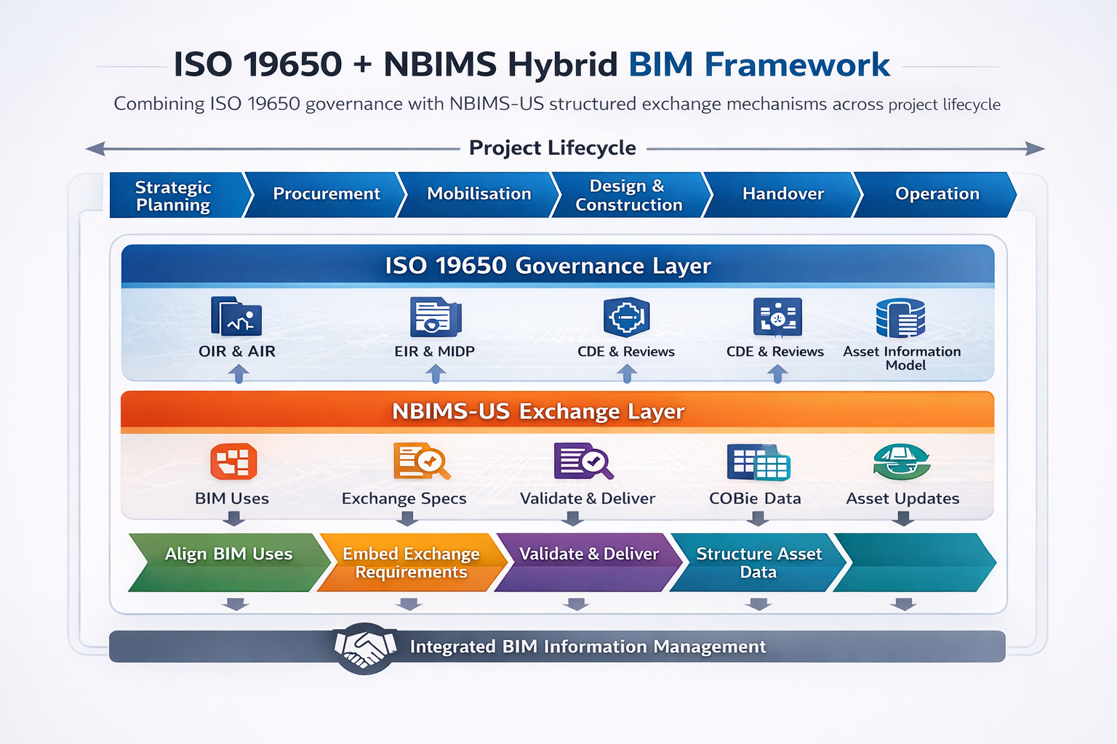Select the Exchange Specs magnifier icon
This screenshot has width=1117, height=744.
point(421,461)
